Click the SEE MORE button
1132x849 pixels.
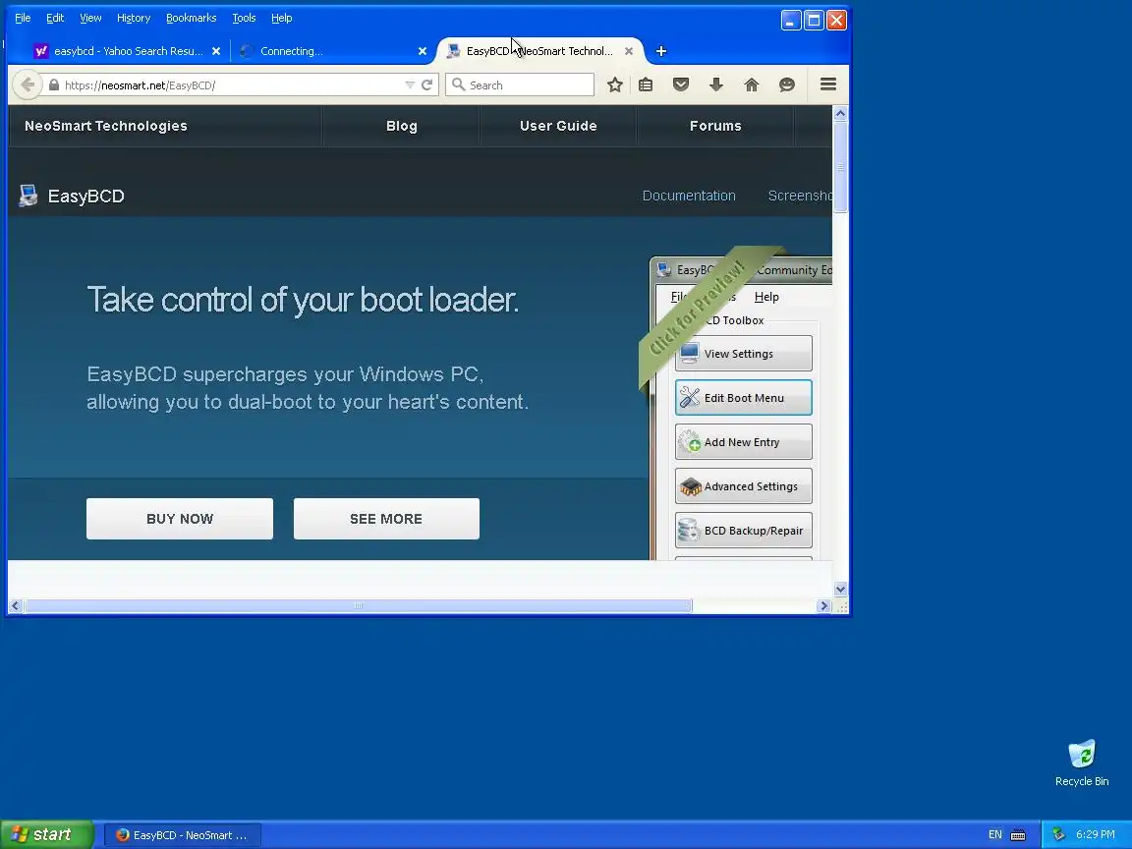coord(386,519)
